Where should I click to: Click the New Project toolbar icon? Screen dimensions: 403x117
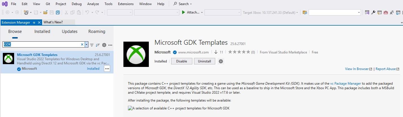[x=26, y=12]
